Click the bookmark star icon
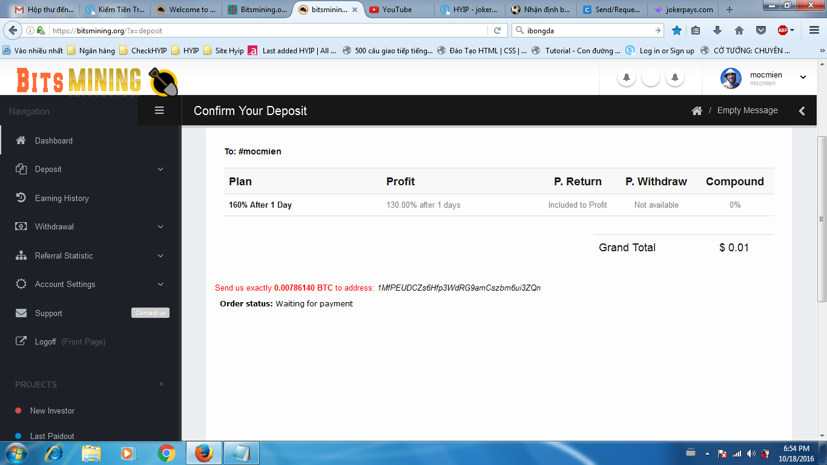 677,30
